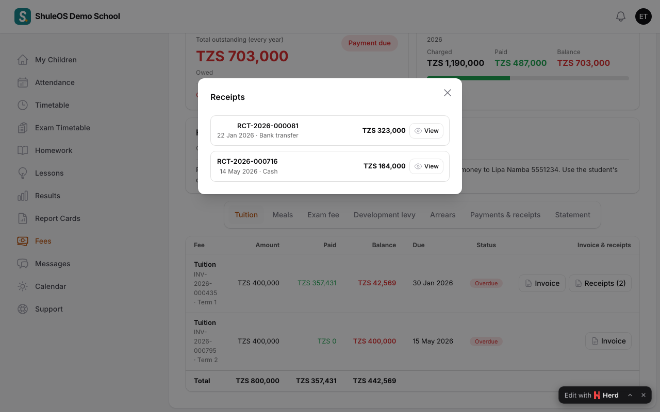Switch to the Arrears tab
660x412 pixels.
click(x=443, y=215)
